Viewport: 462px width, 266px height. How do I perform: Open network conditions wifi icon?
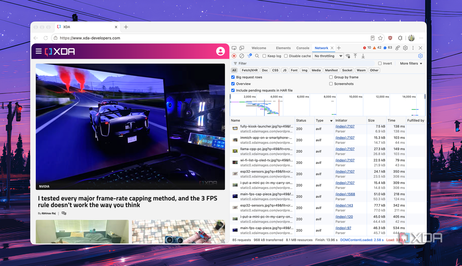[x=348, y=56]
